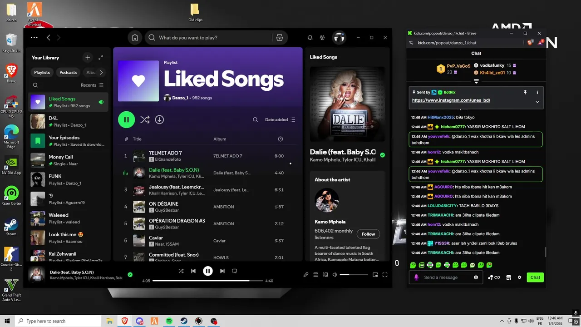Select the Podcasts filter chip
Image resolution: width=581 pixels, height=327 pixels.
(x=69, y=72)
